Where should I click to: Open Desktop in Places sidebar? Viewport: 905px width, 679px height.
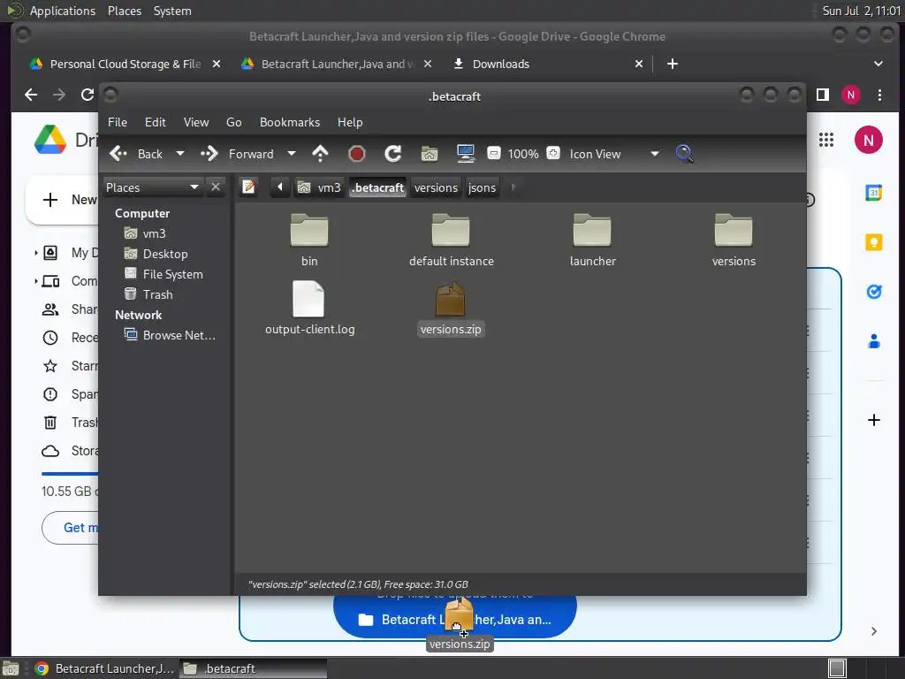click(x=165, y=254)
